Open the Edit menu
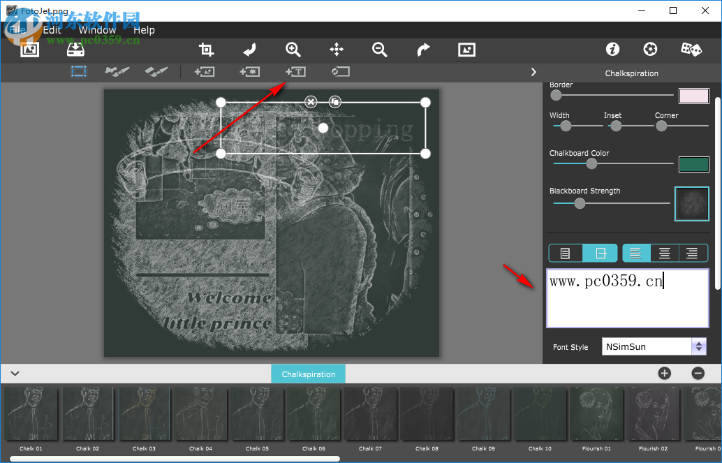This screenshot has height=463, width=722. point(52,30)
